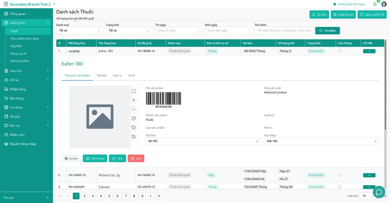Open the Secondary Branch Test 2 switcher
Image resolution: width=390 pixels, height=203 pixels.
coord(30,4)
